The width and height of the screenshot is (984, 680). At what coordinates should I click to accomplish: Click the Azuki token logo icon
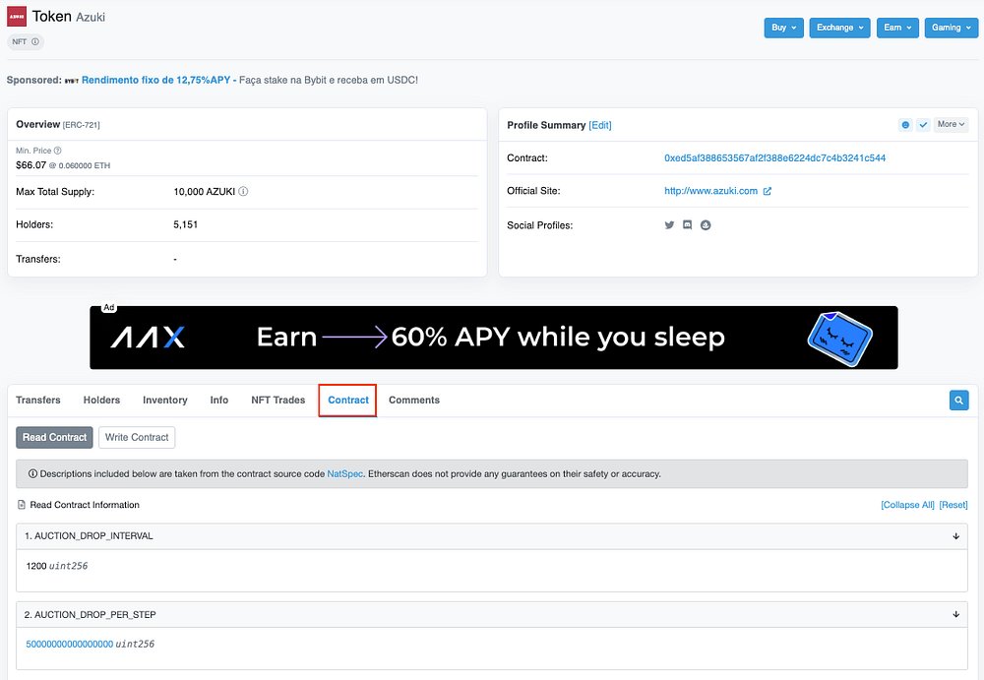[17, 17]
